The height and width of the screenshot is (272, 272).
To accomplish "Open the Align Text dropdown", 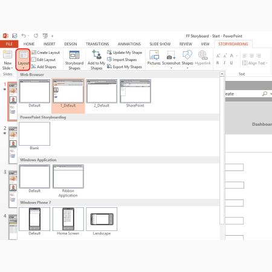I will click(255, 63).
